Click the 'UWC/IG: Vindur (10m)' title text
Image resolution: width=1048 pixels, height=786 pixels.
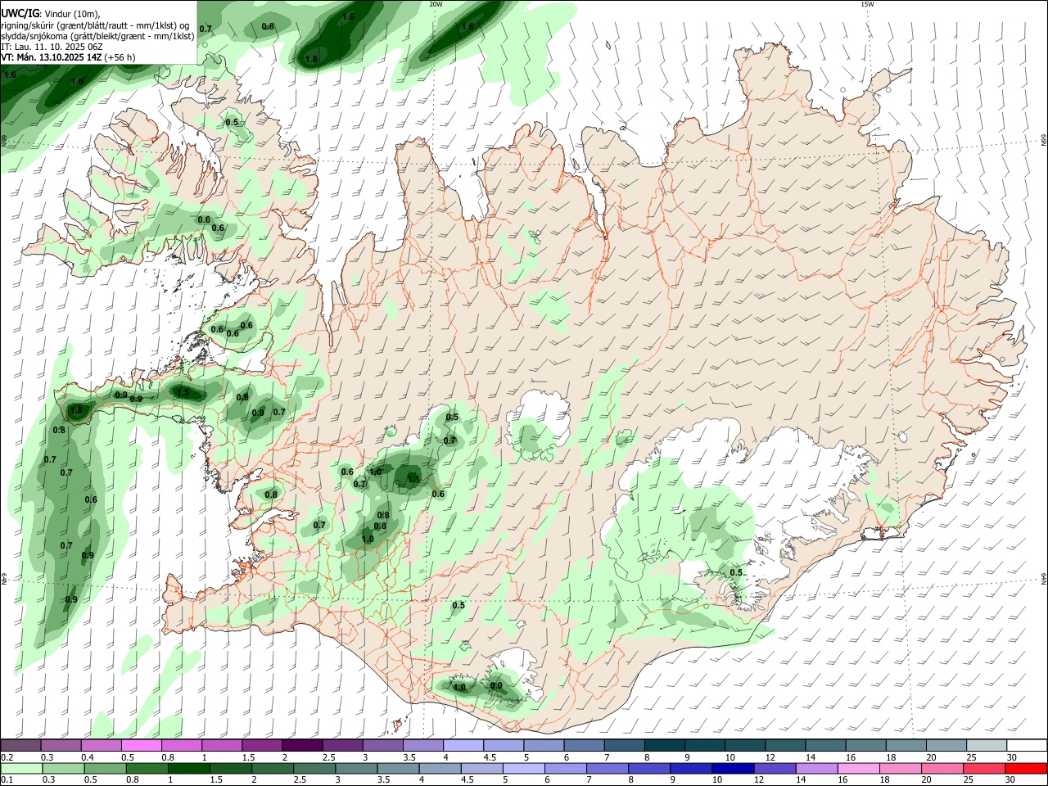[51, 13]
